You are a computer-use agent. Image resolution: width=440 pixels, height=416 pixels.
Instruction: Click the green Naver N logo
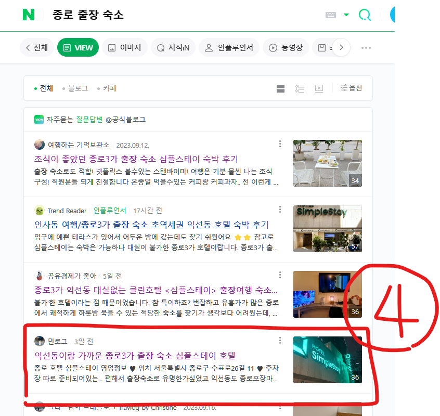point(29,15)
